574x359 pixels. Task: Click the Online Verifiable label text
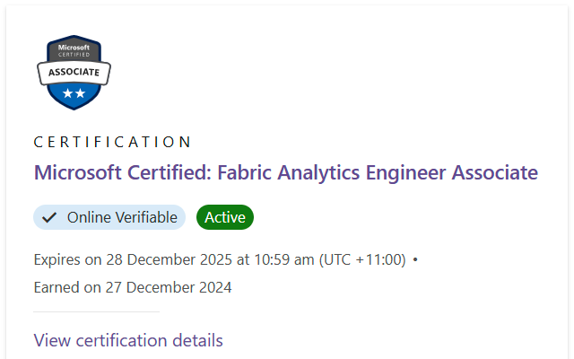click(x=122, y=217)
